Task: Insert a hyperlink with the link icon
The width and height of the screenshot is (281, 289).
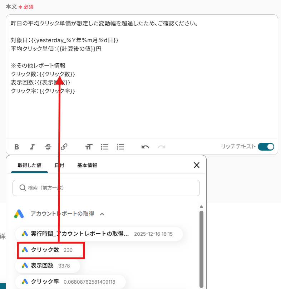Action: [x=64, y=147]
